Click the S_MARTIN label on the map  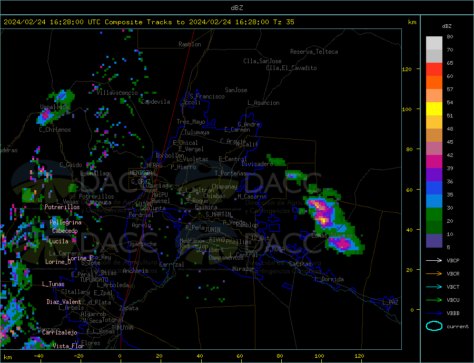coord(218,214)
